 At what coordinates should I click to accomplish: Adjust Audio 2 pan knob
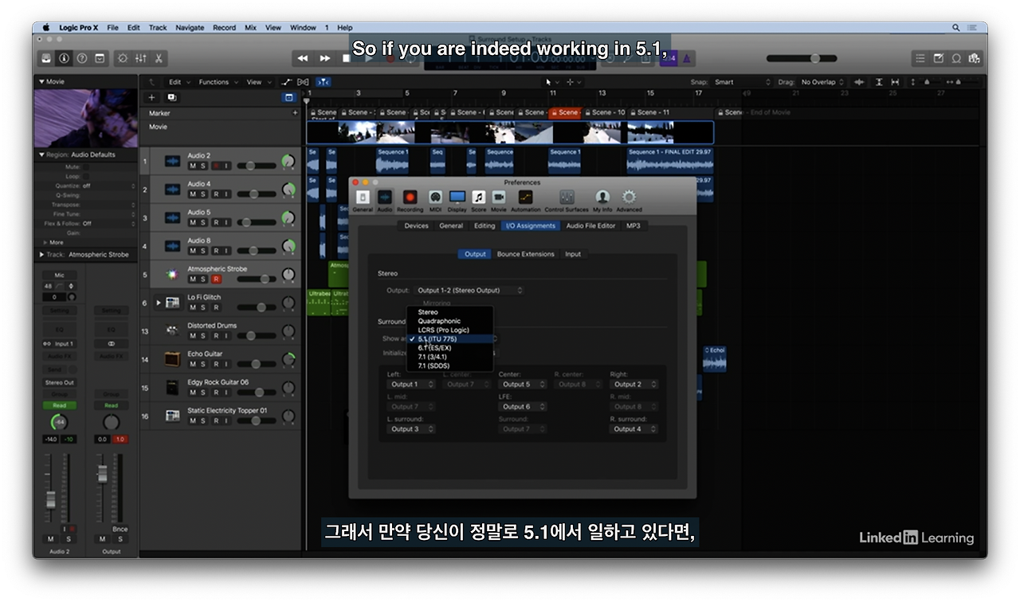click(288, 162)
